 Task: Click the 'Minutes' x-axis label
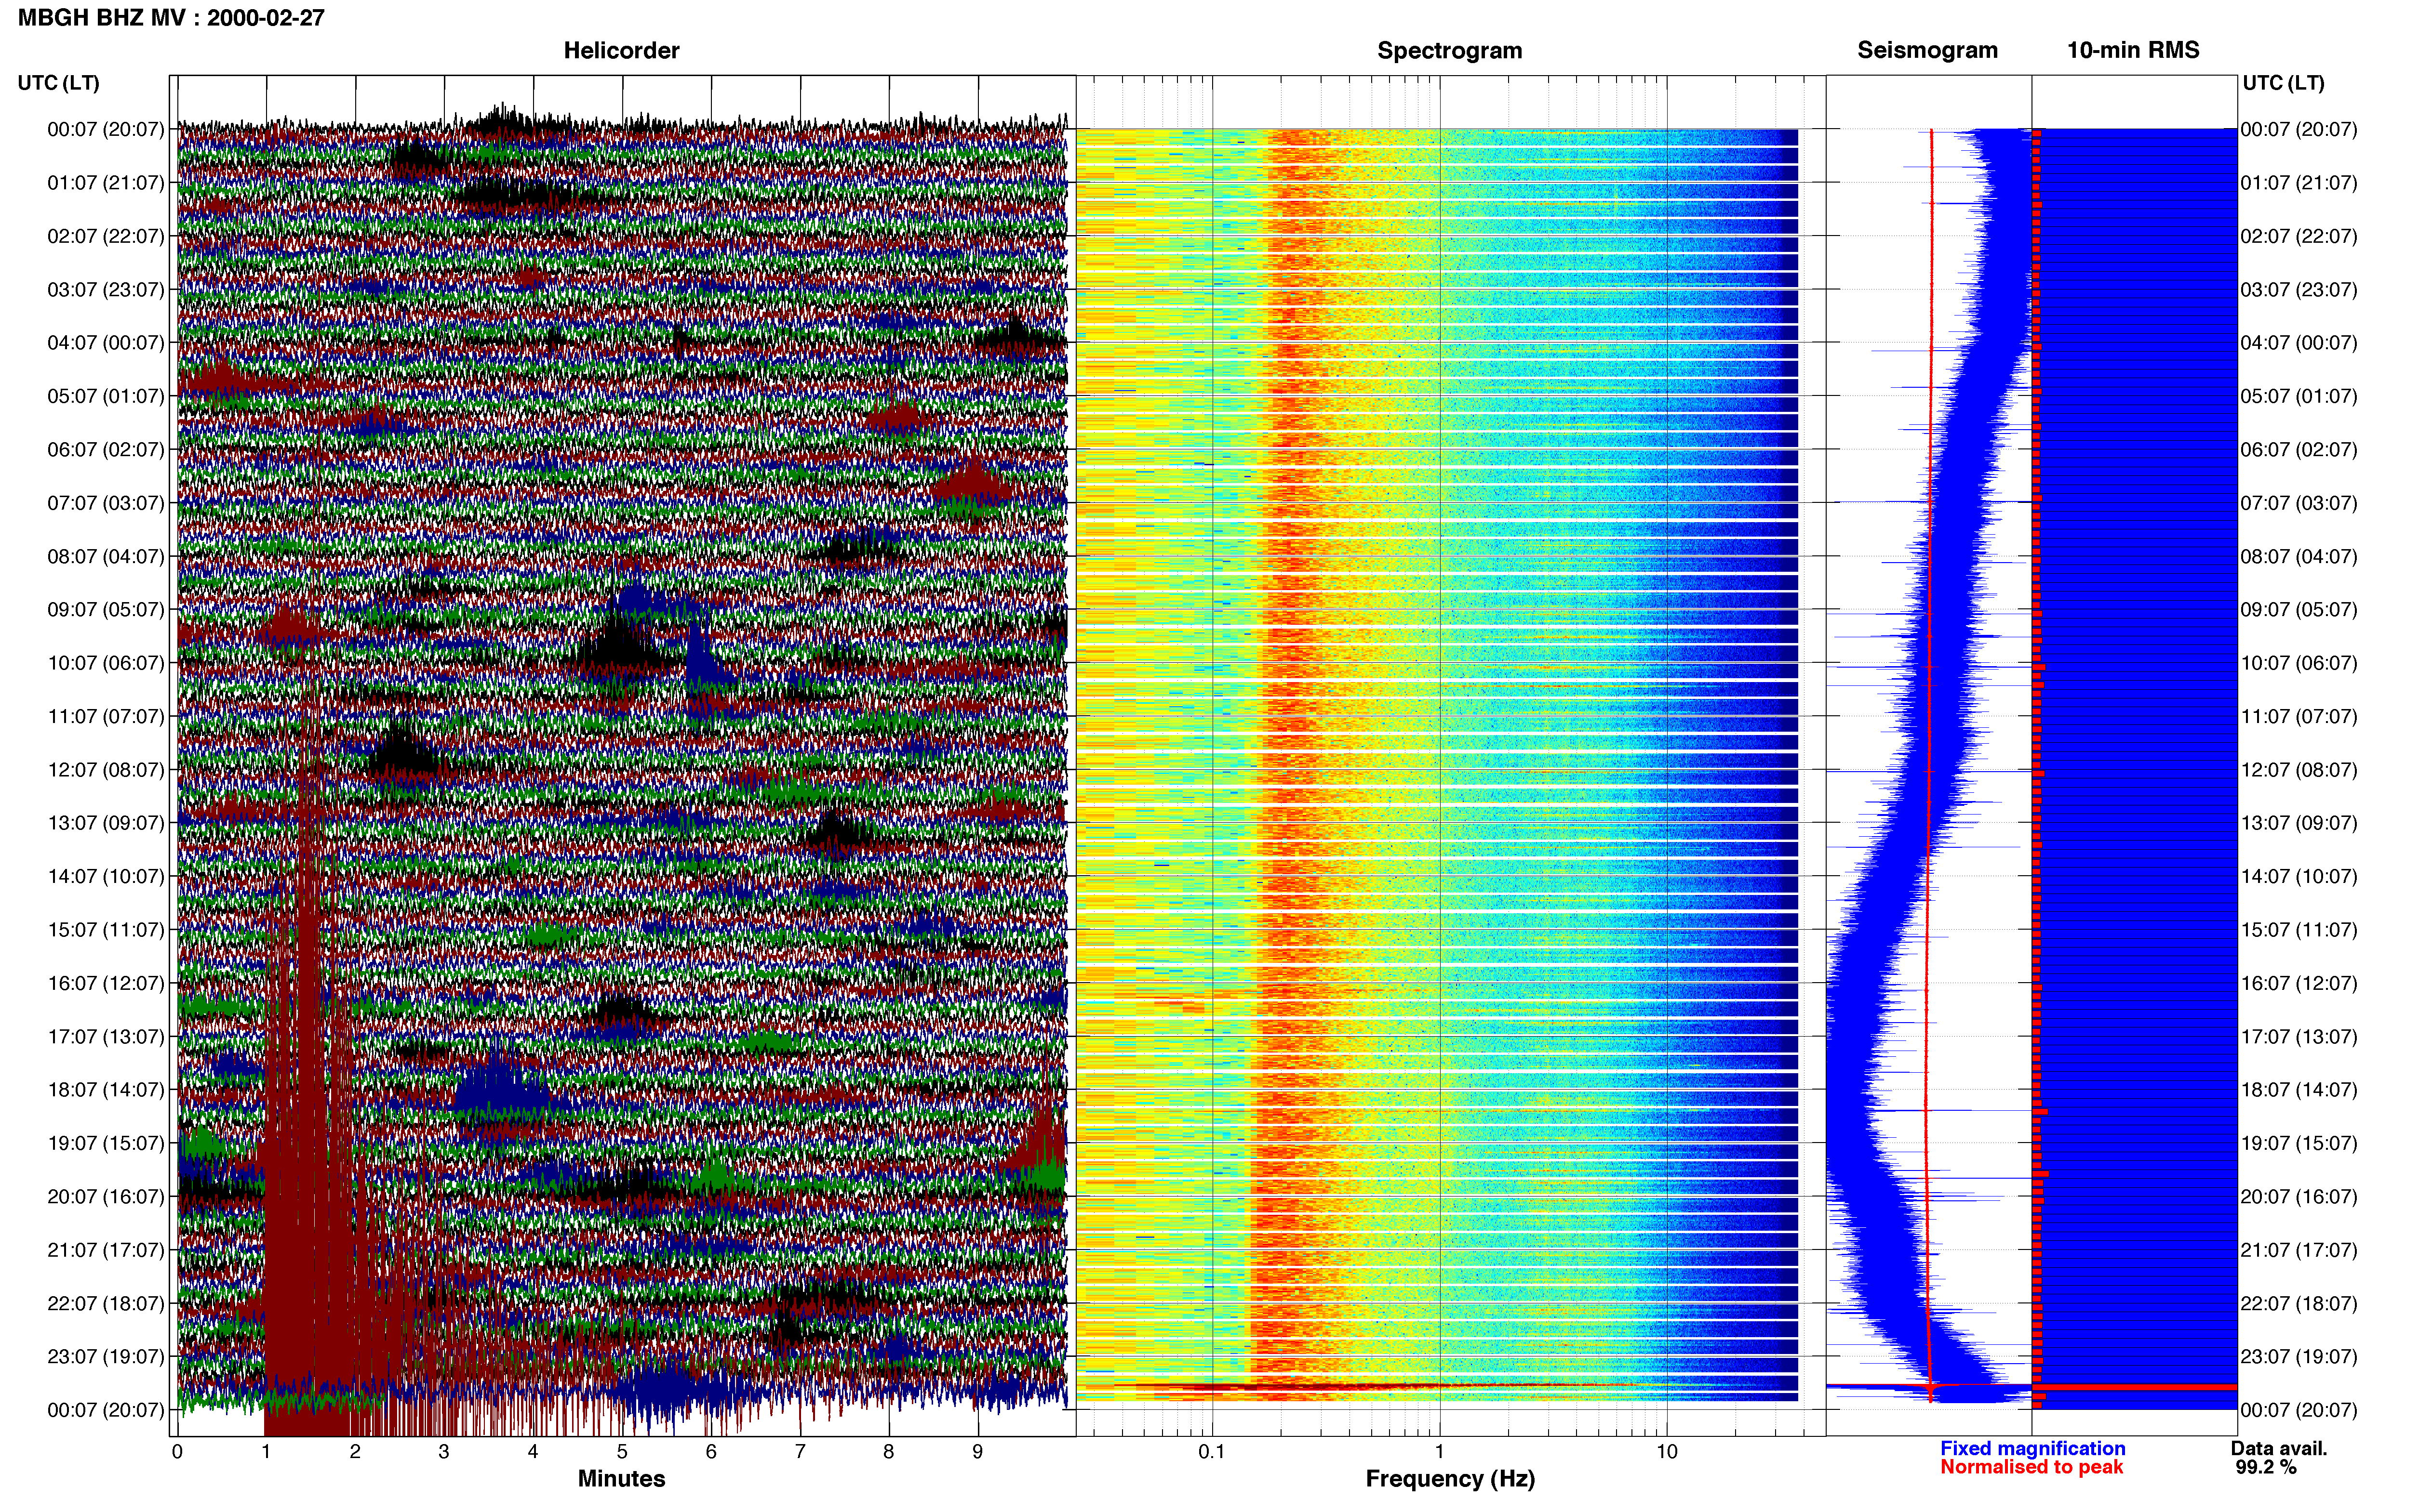621,1479
